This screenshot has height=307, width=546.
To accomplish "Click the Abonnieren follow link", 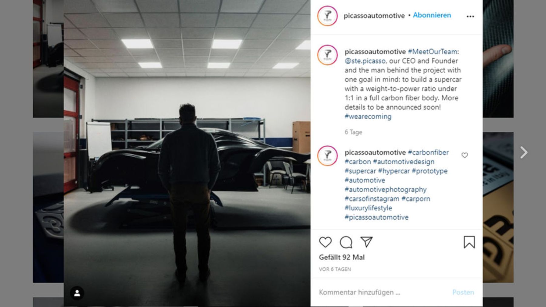I will pos(432,15).
